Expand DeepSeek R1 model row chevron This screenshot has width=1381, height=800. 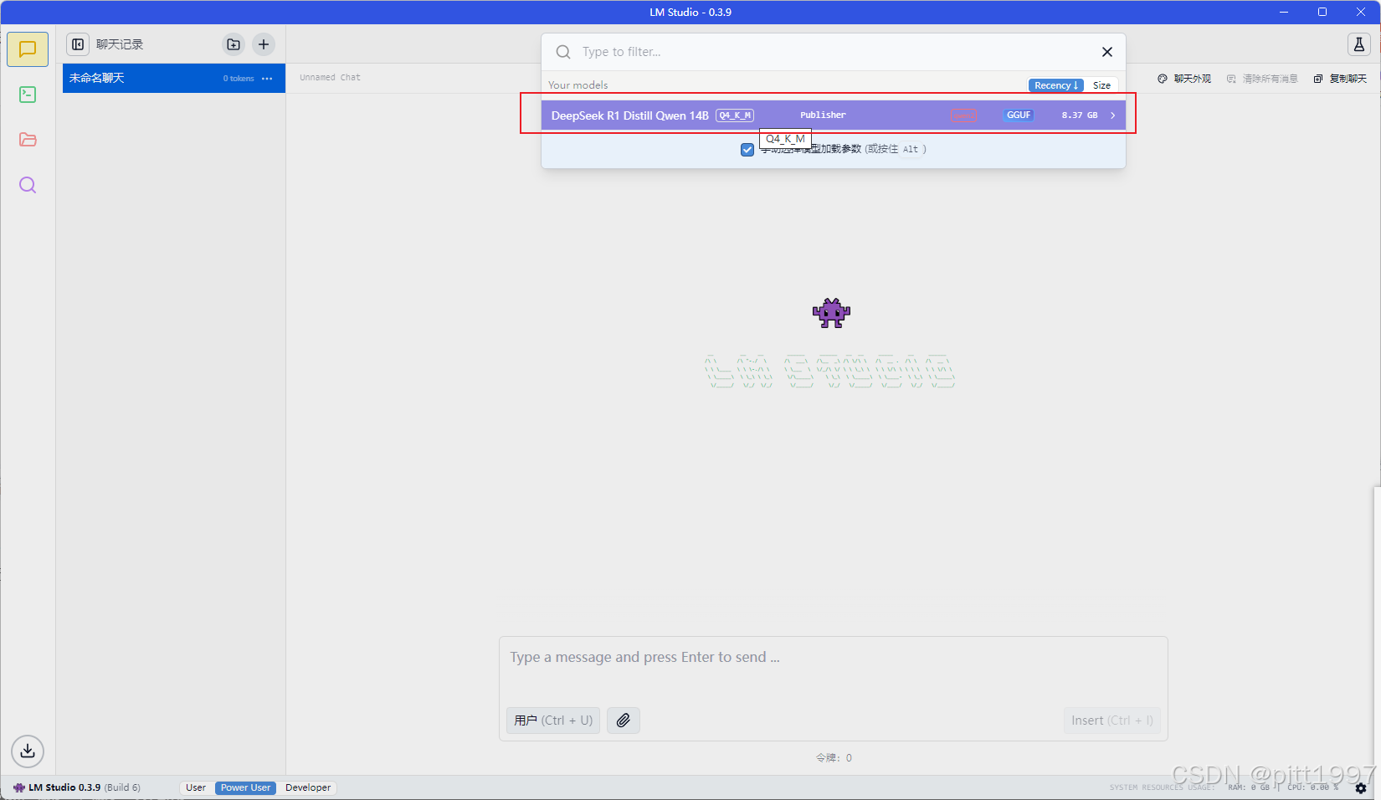1112,115
